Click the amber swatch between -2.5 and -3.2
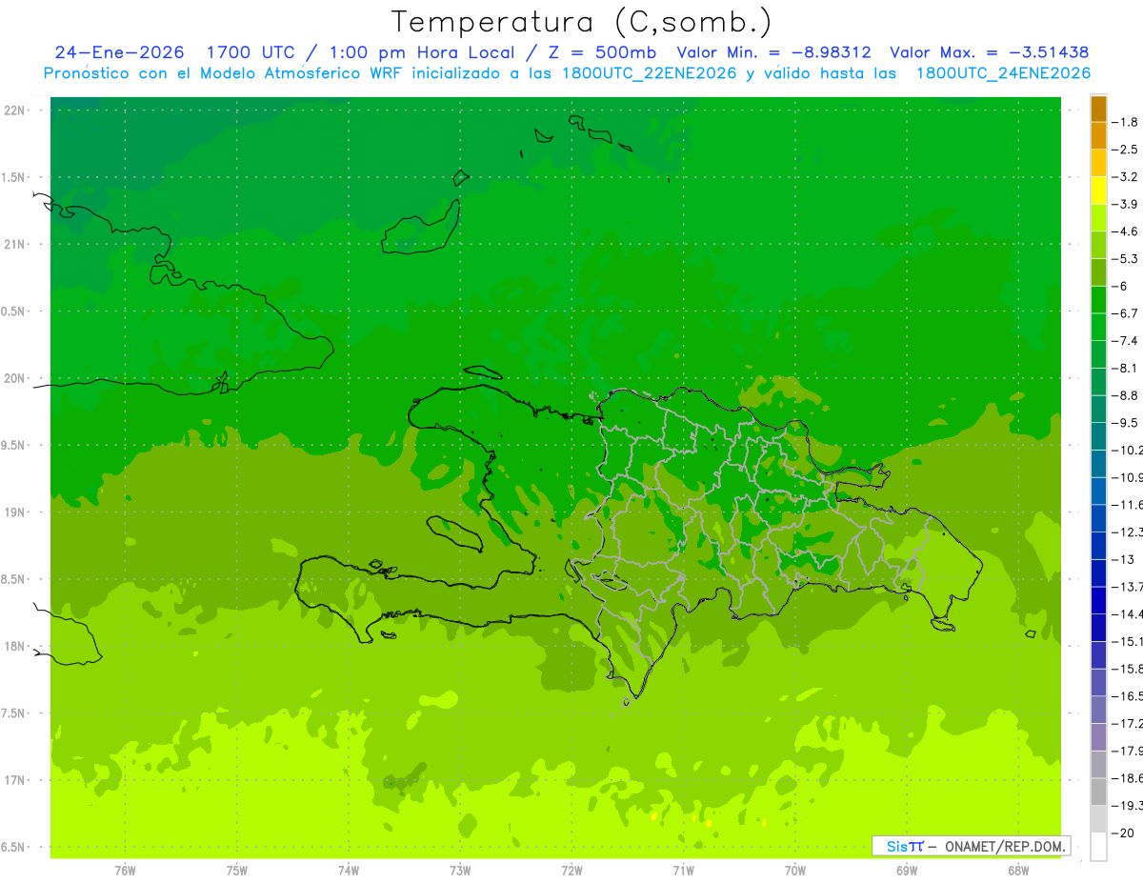The height and width of the screenshot is (883, 1143). tap(1098, 163)
